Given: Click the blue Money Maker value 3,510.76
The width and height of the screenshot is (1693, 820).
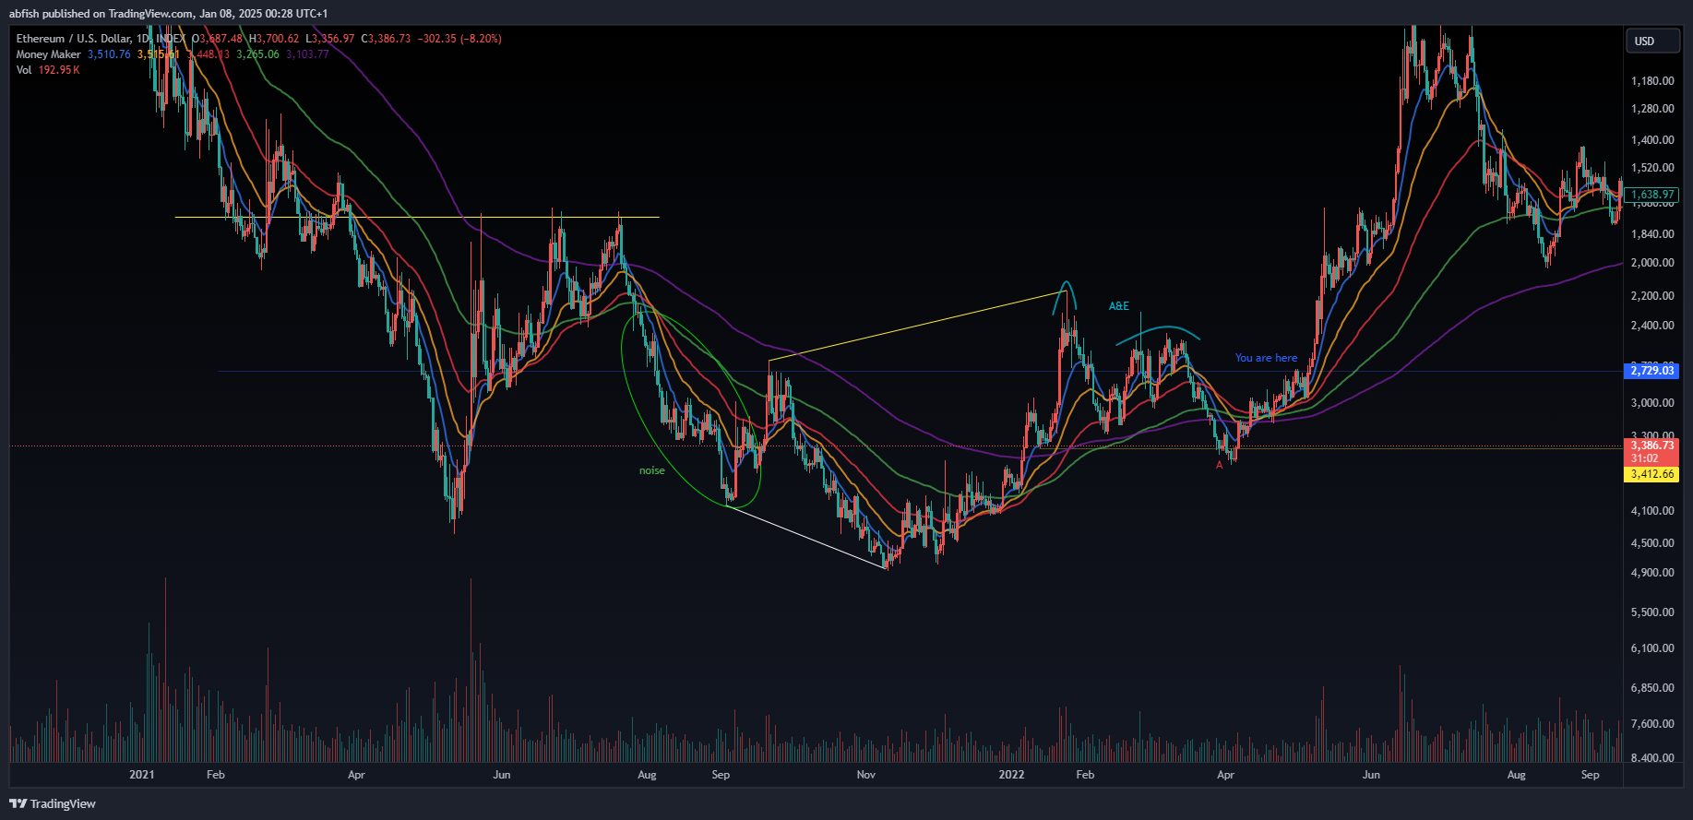Looking at the screenshot, I should 109,54.
